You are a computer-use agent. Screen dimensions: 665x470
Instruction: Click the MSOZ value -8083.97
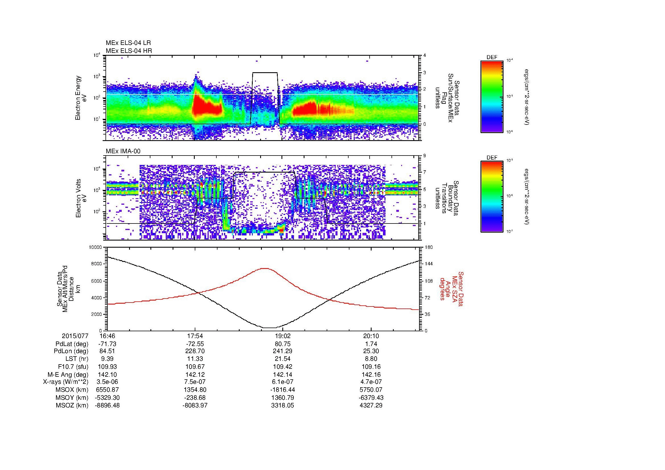tap(195, 405)
